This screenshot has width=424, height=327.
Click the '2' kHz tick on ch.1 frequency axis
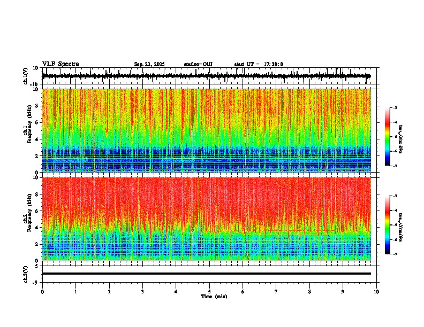coord(37,156)
